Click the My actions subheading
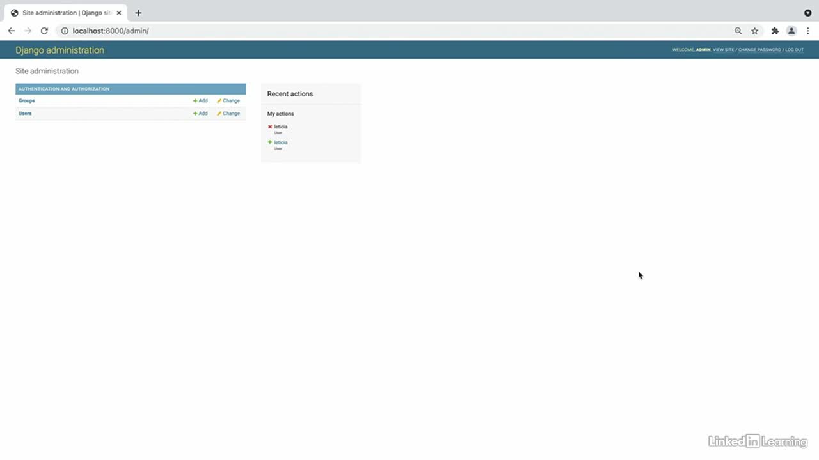The image size is (819, 460). pos(280,114)
